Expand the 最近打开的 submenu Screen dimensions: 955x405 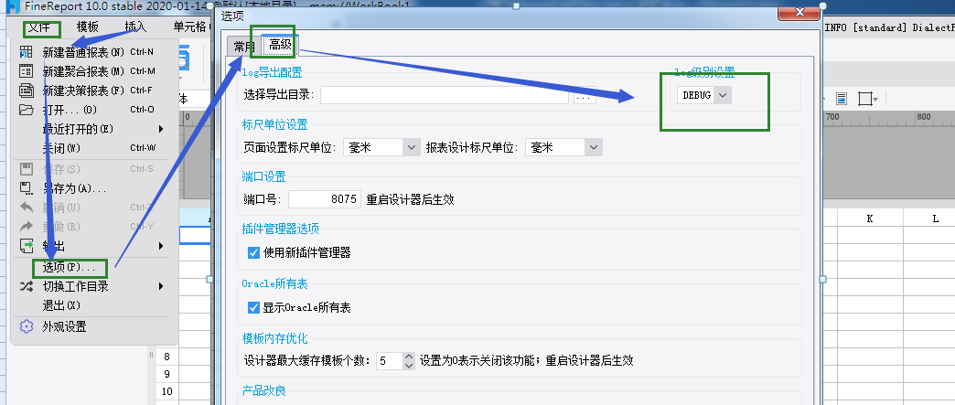[161, 129]
